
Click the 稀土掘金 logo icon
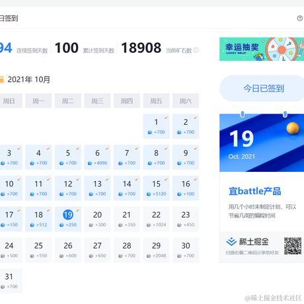click(231, 242)
